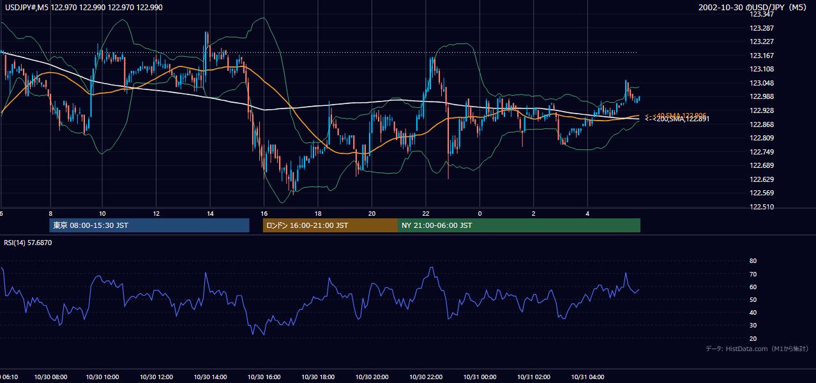The height and width of the screenshot is (383, 816).
Task: Click the 10/30 16:00 time label
Action: tap(264, 377)
